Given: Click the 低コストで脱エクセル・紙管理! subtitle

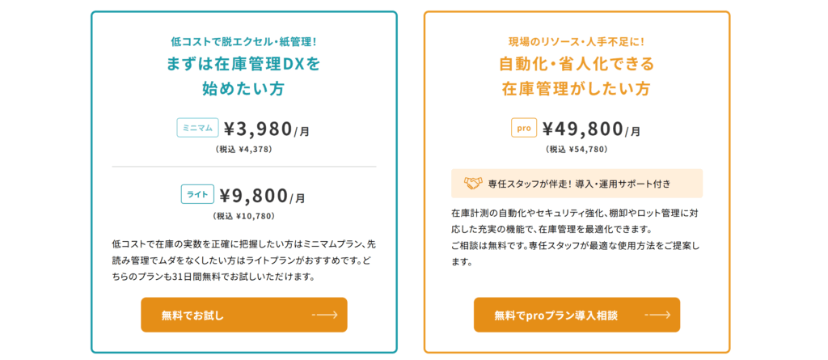Looking at the screenshot, I should click(244, 40).
